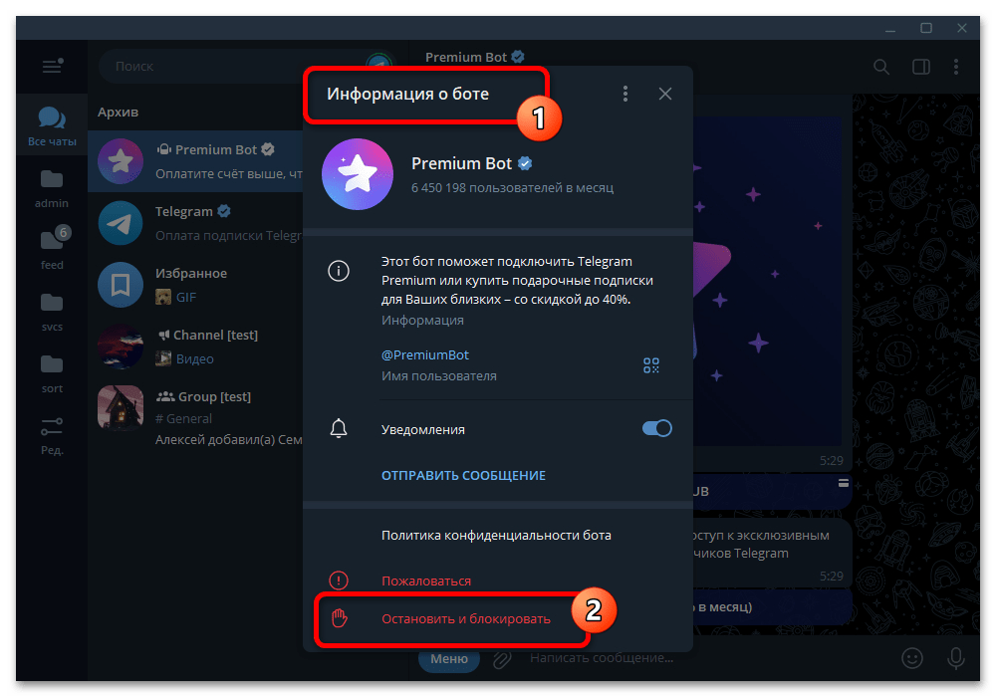Open the chat header three-dot menu
This screenshot has width=996, height=697.
coord(956,67)
